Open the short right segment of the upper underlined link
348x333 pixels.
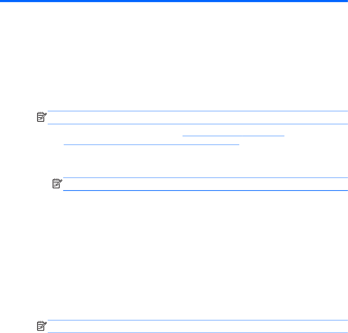[263, 136]
